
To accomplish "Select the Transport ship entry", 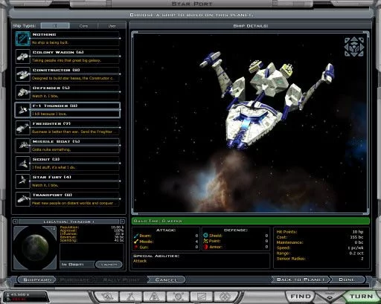I will (68, 199).
